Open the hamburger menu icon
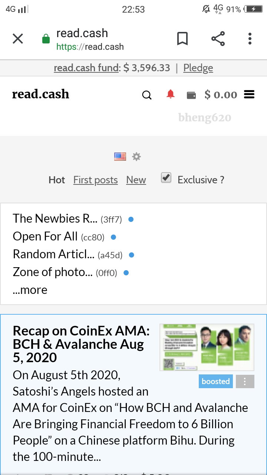This screenshot has height=475, width=267. pos(249,95)
